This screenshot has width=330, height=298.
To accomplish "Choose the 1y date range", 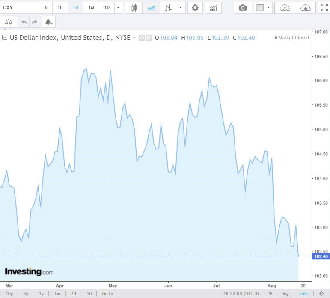I will [x=42, y=293].
